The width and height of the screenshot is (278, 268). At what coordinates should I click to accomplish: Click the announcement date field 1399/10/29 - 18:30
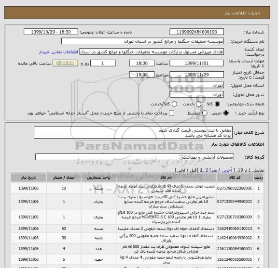[x=51, y=32]
